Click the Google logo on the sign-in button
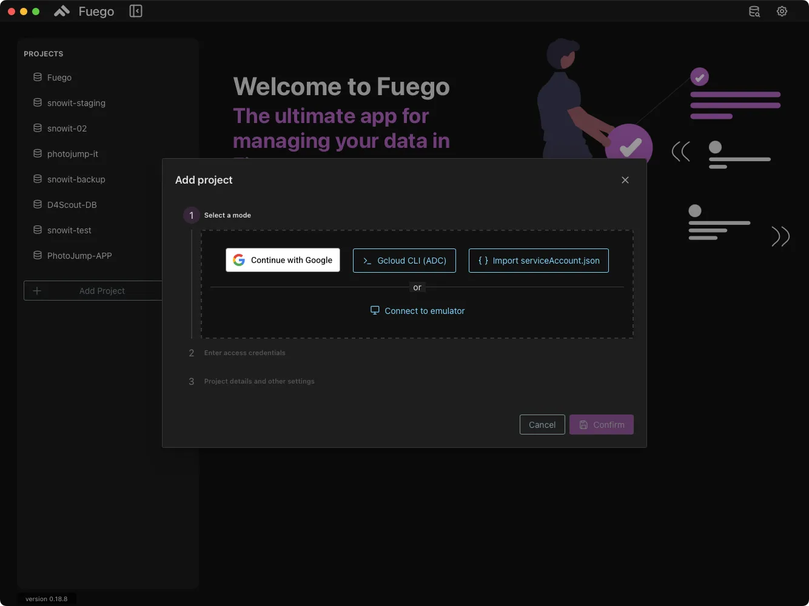Viewport: 809px width, 606px height. pyautogui.click(x=238, y=259)
